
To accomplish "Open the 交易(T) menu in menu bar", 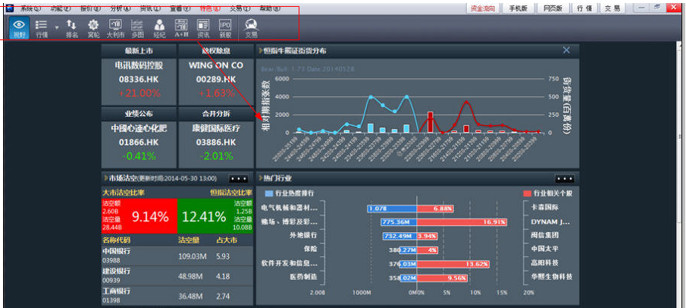I will pyautogui.click(x=240, y=8).
